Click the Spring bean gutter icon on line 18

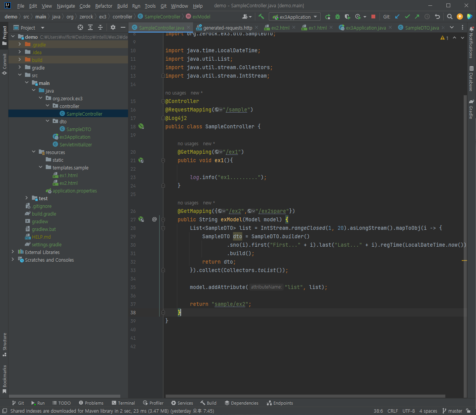141,126
